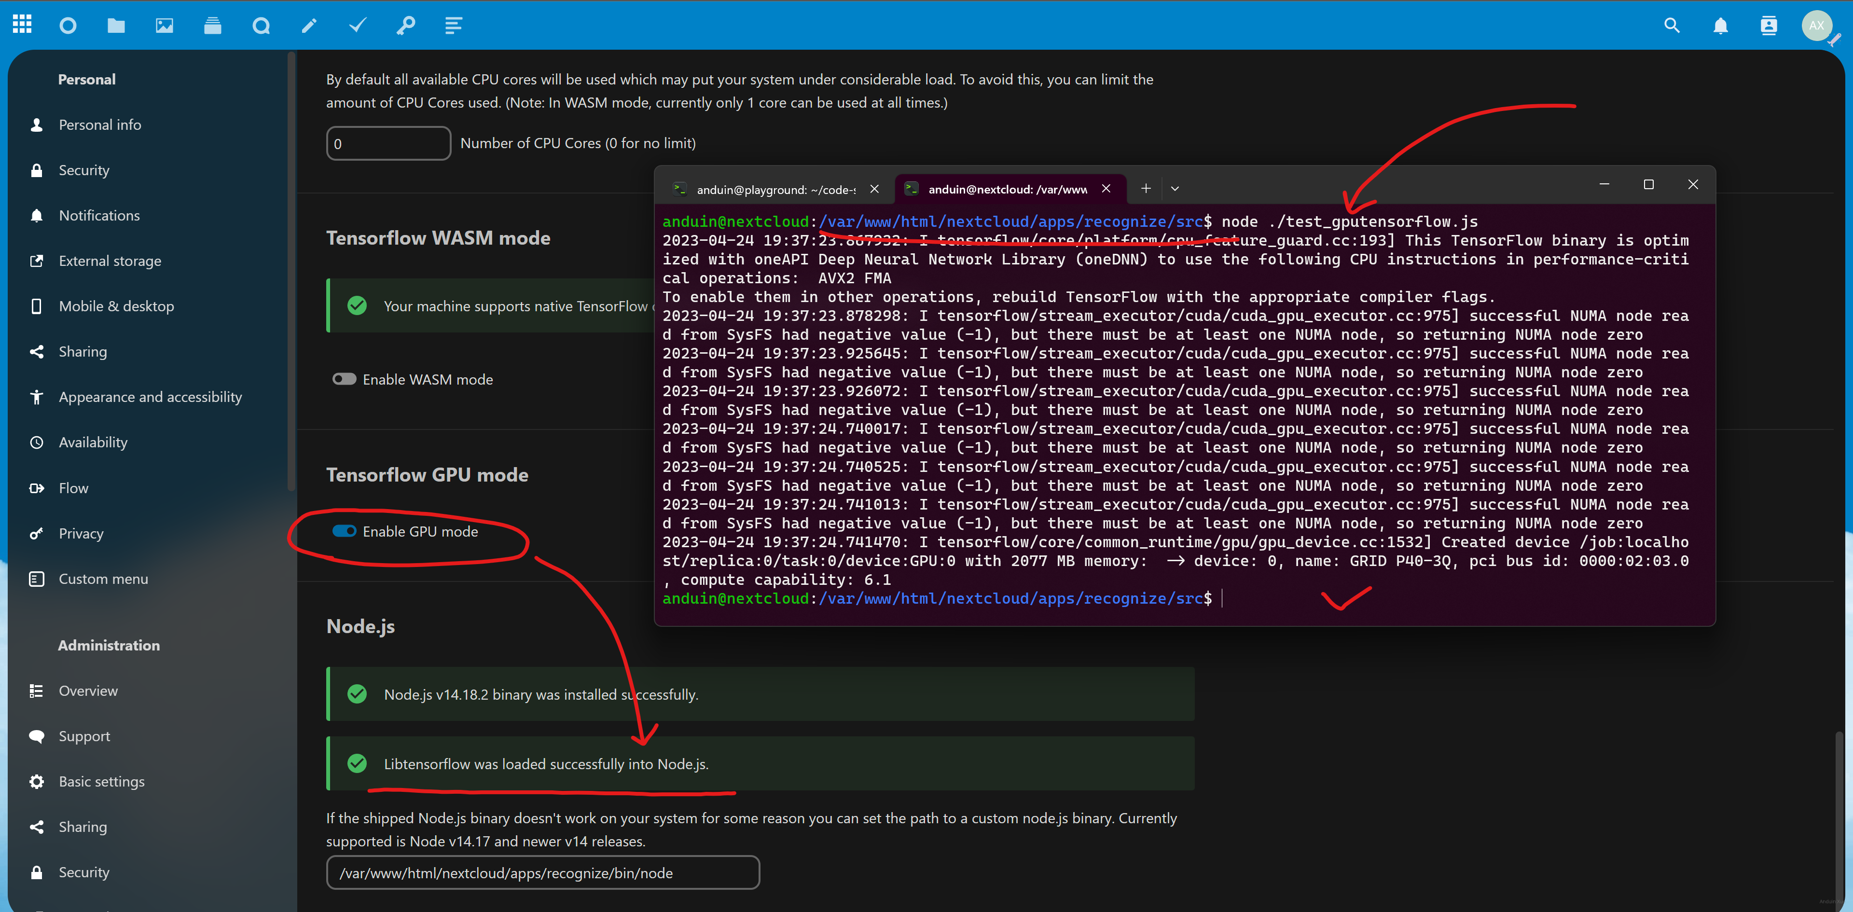
Task: Open the user avatar menu
Action: click(1816, 26)
